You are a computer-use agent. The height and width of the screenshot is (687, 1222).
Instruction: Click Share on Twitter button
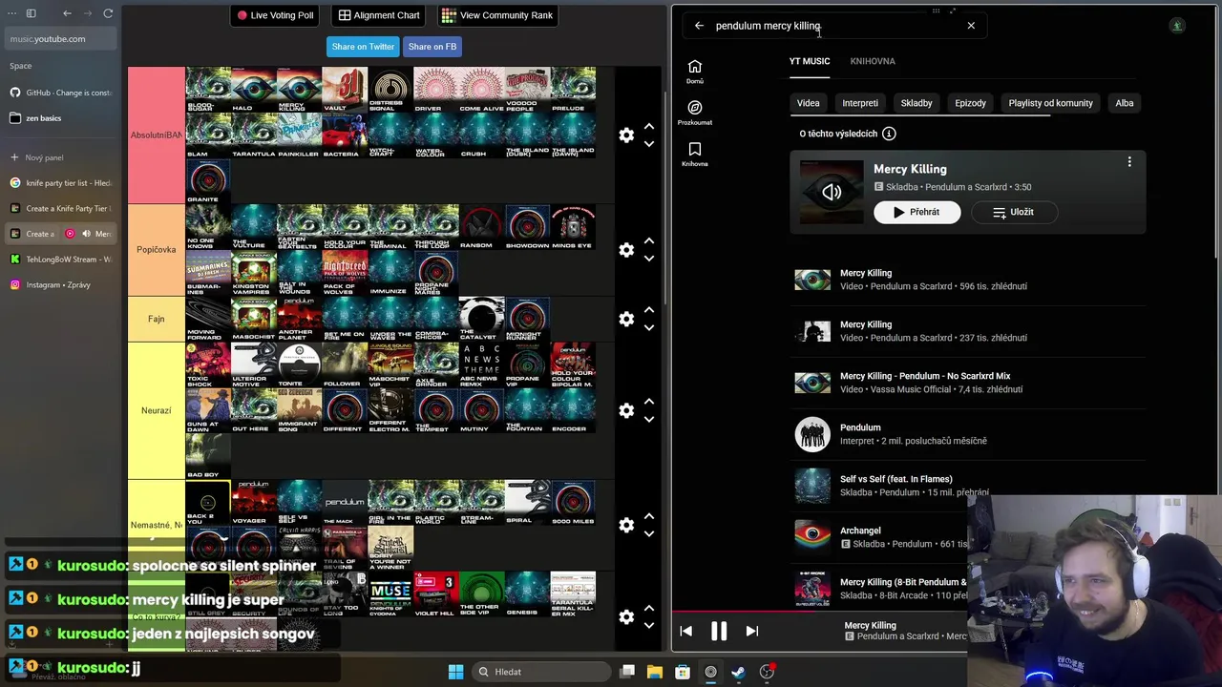tap(363, 47)
